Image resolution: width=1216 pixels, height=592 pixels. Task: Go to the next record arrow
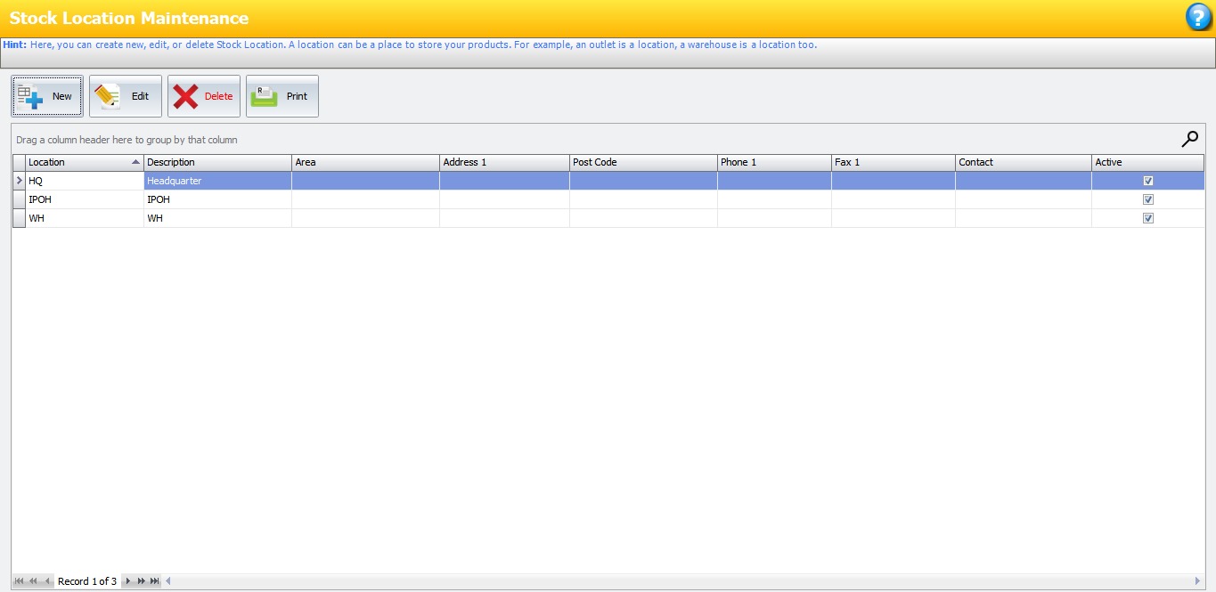(128, 581)
